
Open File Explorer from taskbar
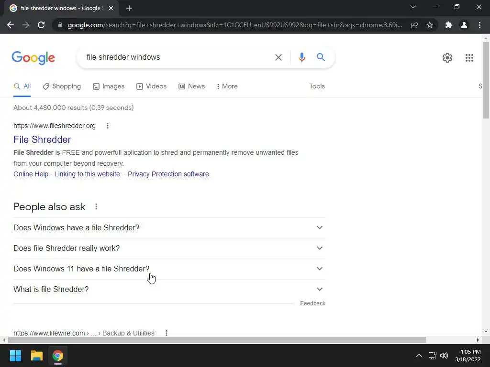(36, 356)
